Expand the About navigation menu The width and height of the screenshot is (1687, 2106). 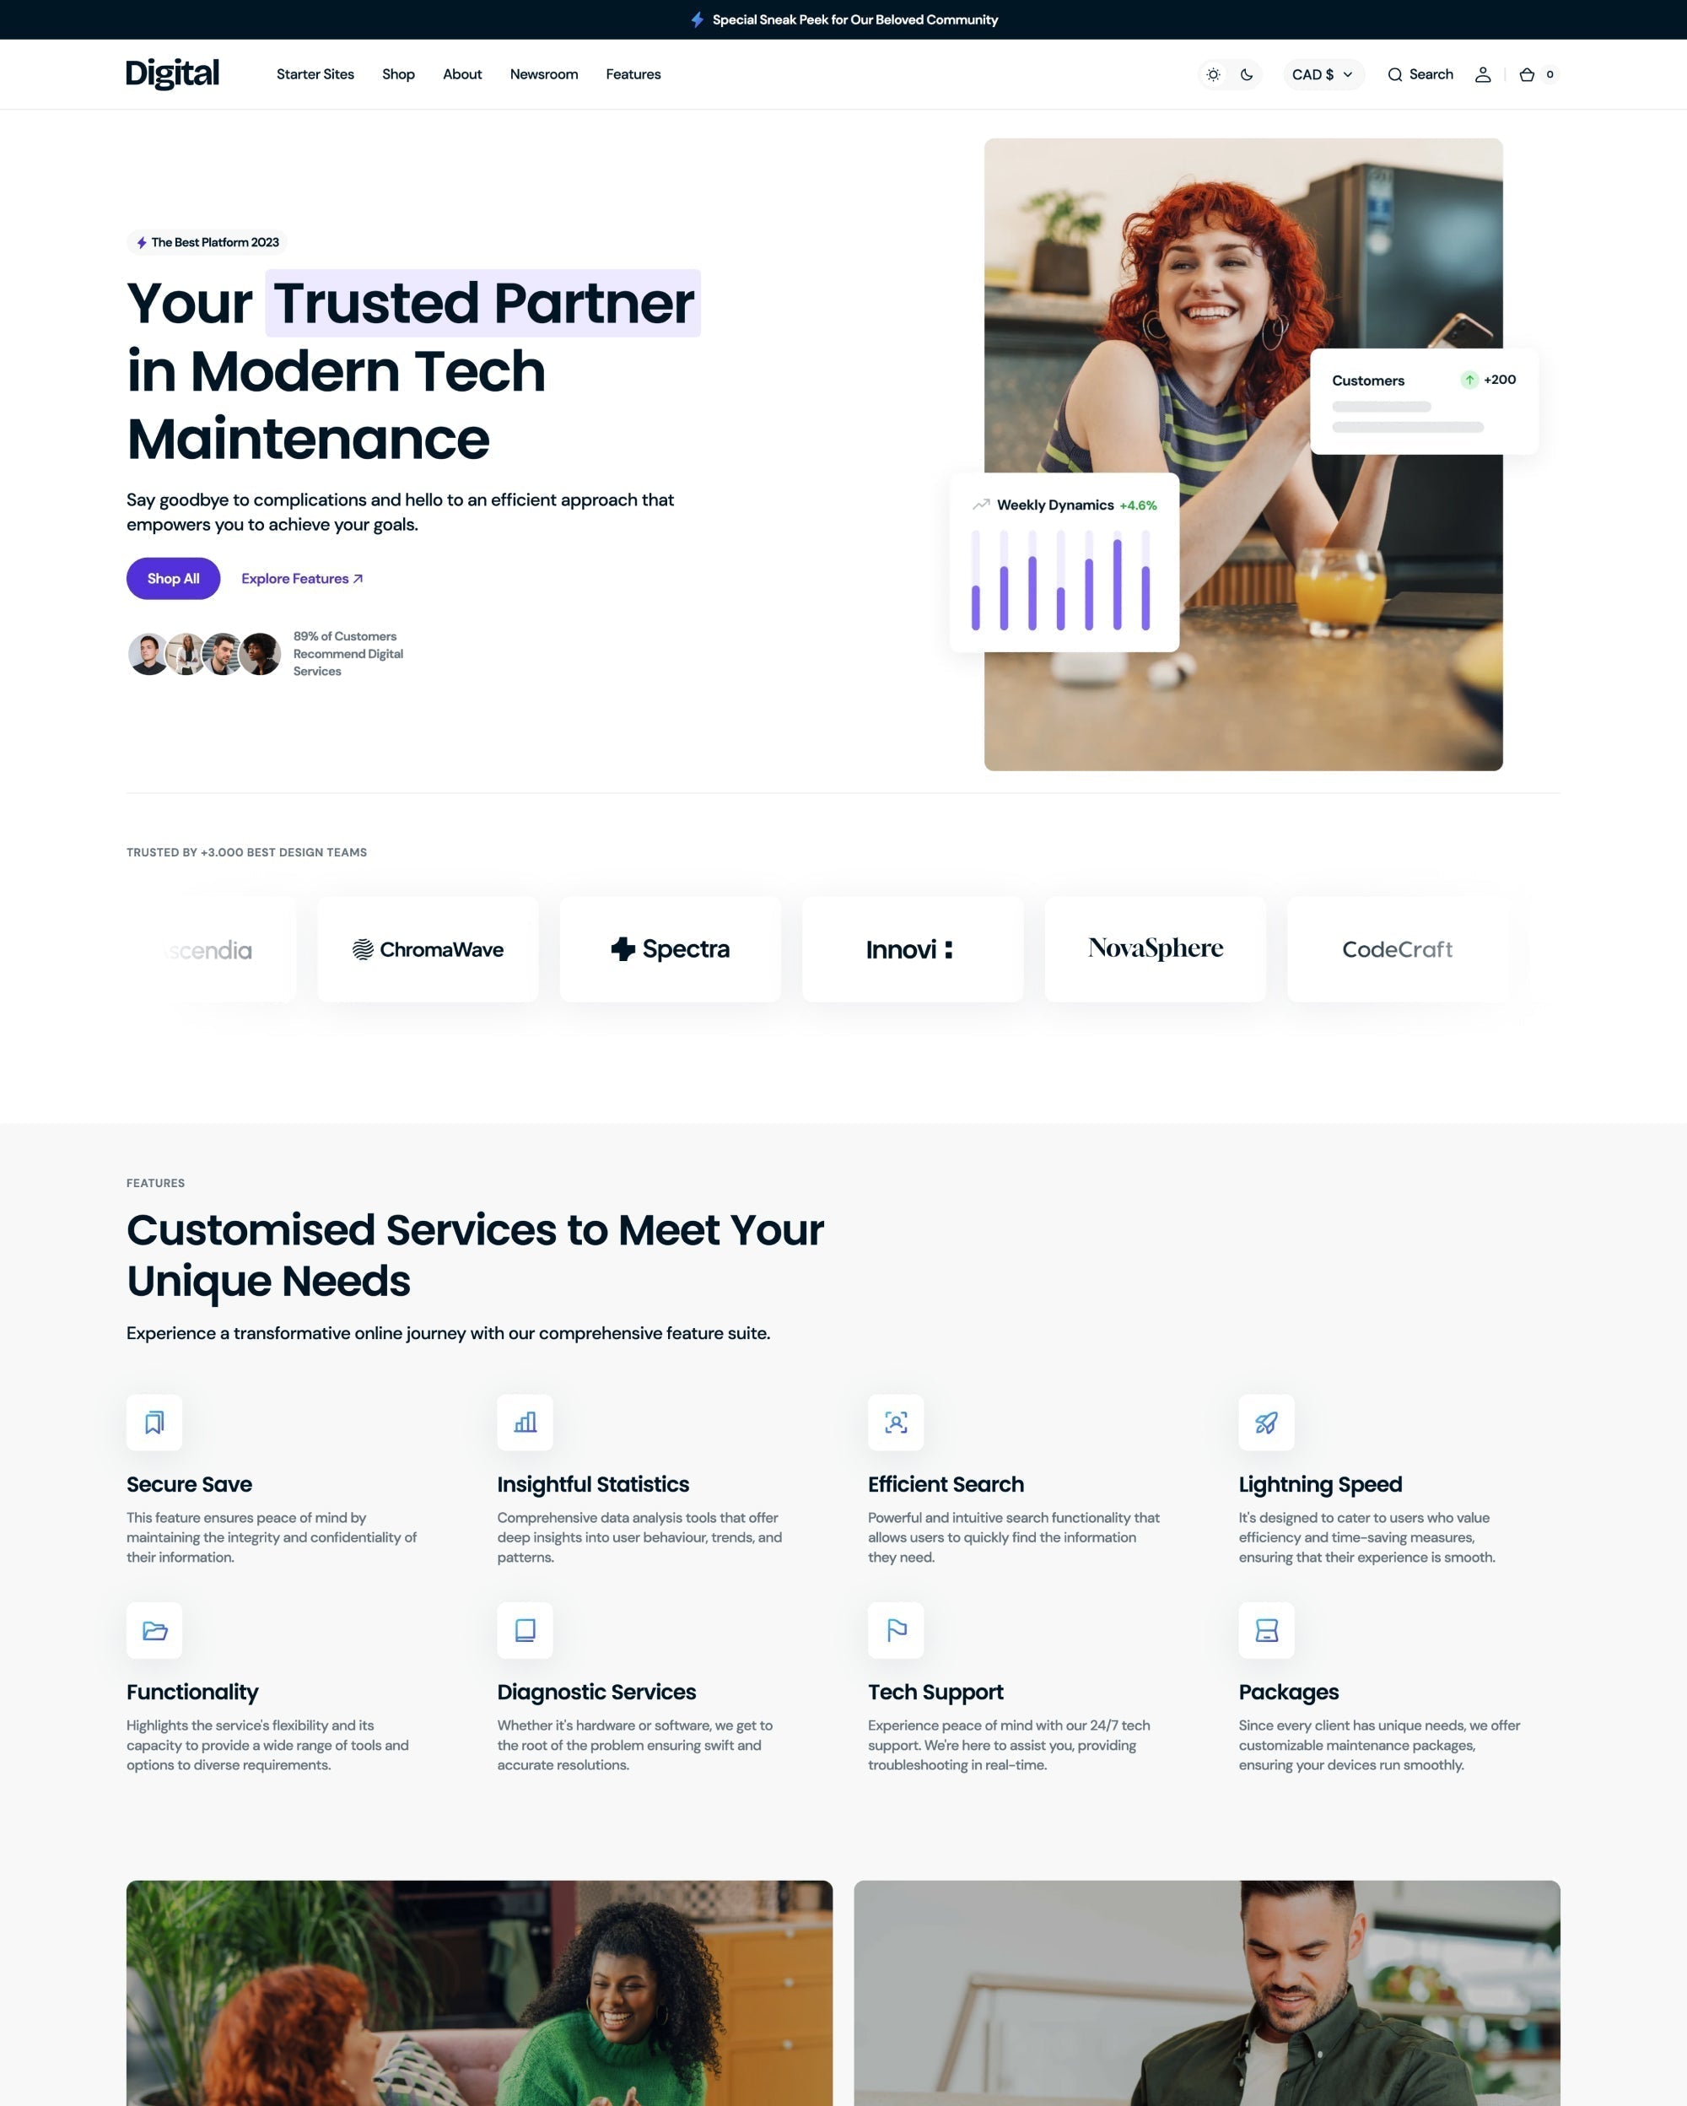click(461, 74)
